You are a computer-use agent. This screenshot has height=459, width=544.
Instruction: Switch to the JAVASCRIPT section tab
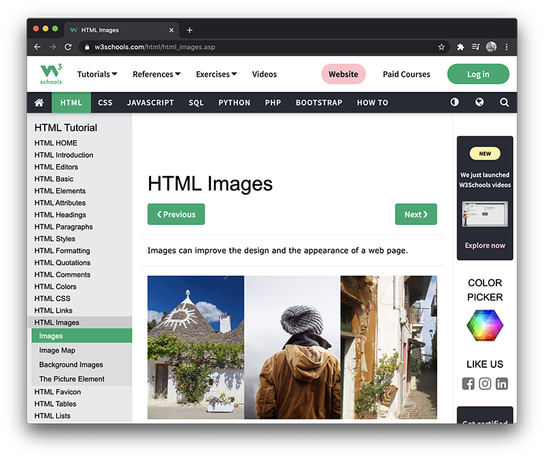[x=150, y=102]
